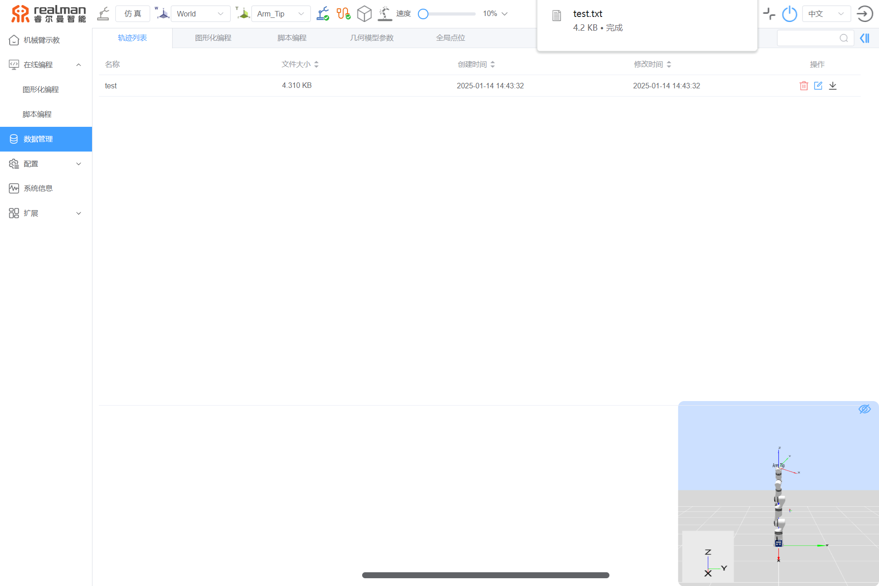879x586 pixels.
Task: Open 机械臂示教 in the sidebar
Action: 42,40
